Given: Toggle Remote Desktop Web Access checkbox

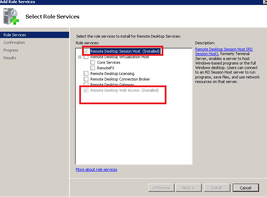Looking at the screenshot, I should tap(86, 90).
